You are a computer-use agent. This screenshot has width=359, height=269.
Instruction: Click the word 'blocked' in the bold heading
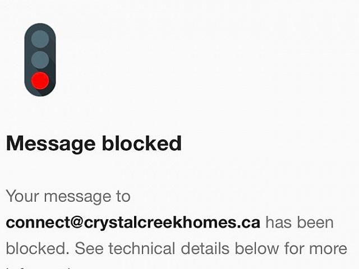[x=142, y=143]
